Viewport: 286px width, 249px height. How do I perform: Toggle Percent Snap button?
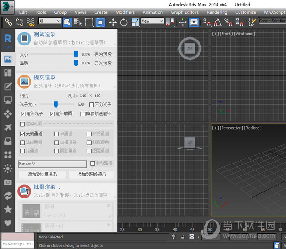pyautogui.click(x=229, y=22)
